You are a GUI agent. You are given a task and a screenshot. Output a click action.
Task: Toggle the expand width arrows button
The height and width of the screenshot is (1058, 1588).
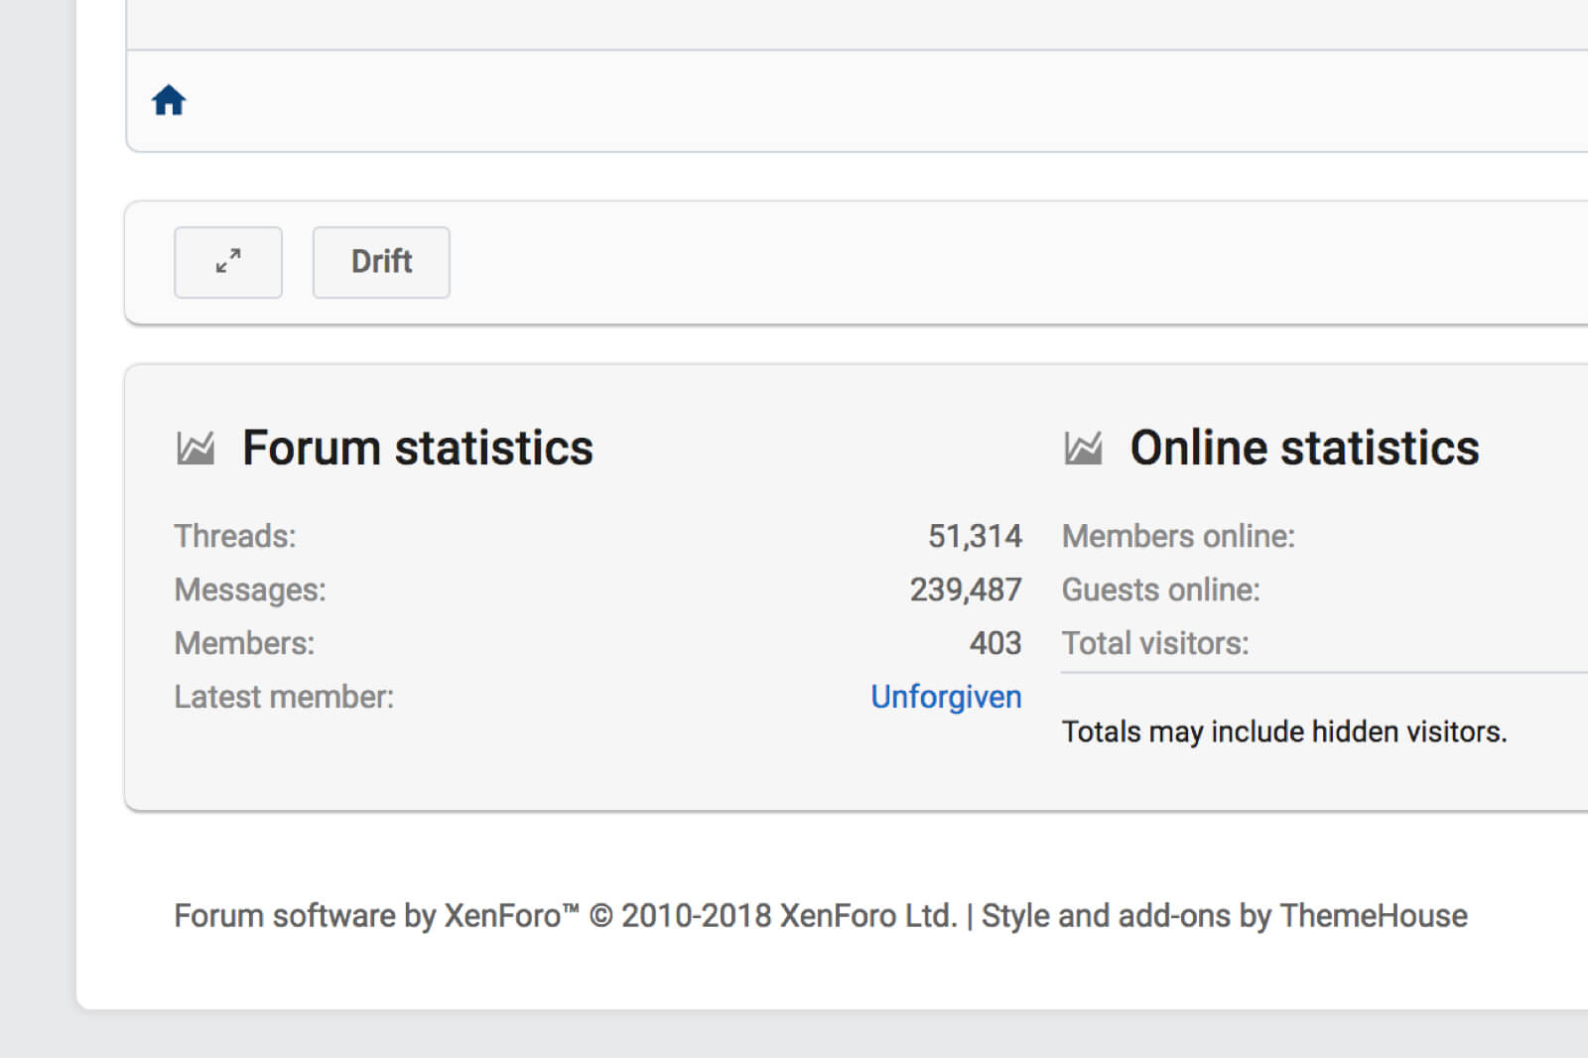coord(228,262)
